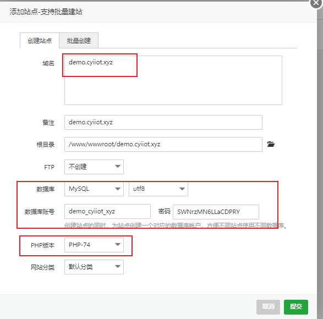The image size is (323, 319).
Task: Click the 根目录 path input field
Action: point(163,144)
